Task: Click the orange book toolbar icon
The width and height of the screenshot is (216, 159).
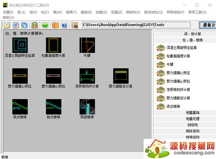Action: pos(55,25)
